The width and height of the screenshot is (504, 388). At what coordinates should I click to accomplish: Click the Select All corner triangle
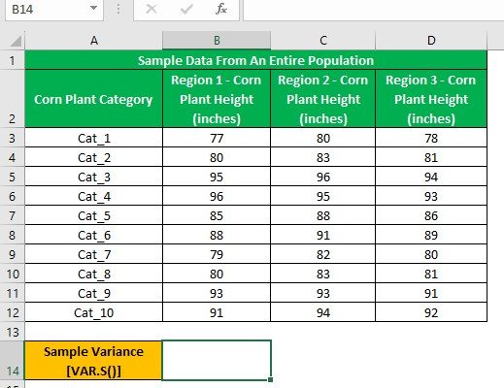16,41
